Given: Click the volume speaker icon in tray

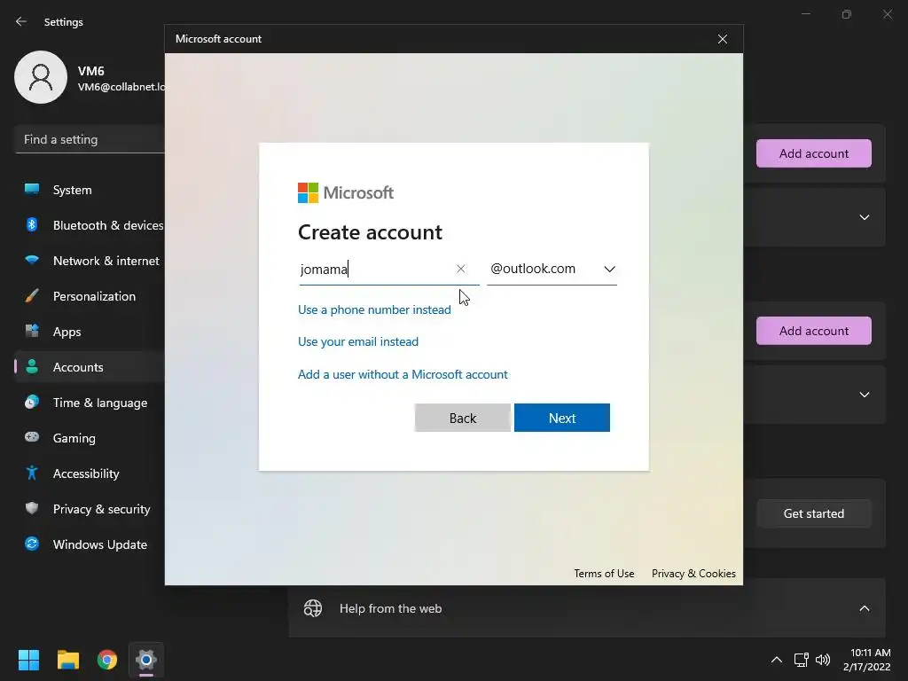Looking at the screenshot, I should point(823,660).
